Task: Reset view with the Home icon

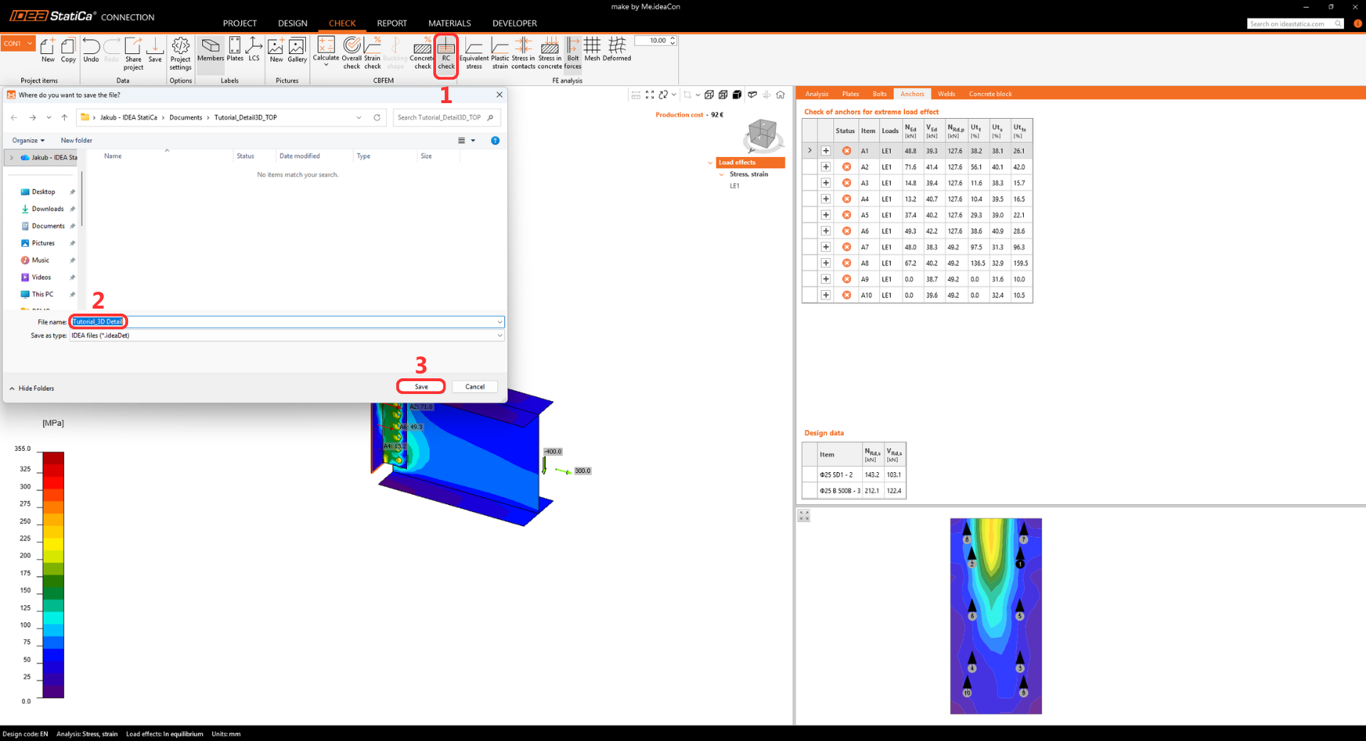Action: tap(780, 95)
